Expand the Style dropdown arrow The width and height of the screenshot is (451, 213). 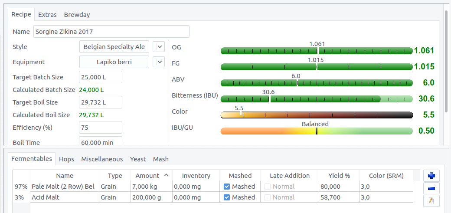point(160,47)
